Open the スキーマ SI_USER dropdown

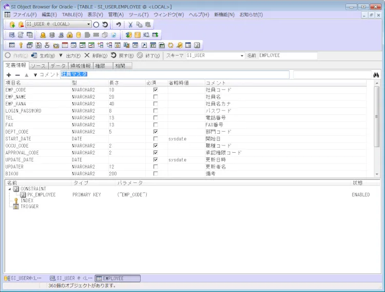242,56
